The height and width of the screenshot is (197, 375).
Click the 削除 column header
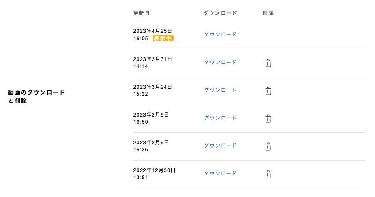tap(268, 13)
